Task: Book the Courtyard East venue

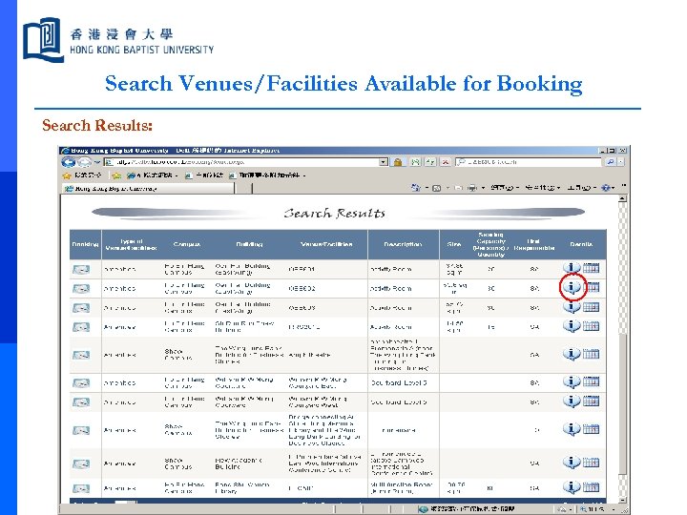Action: (81, 383)
